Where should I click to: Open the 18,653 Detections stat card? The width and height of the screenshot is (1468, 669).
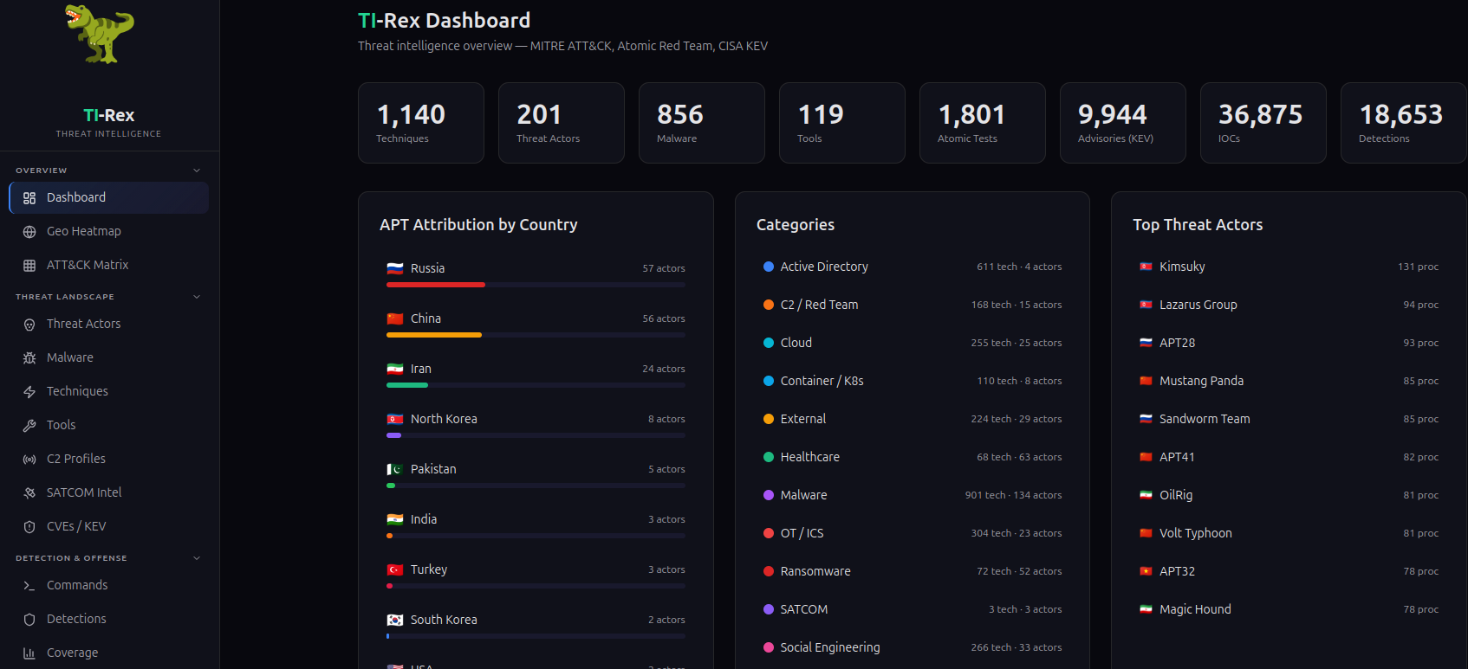coord(1404,123)
